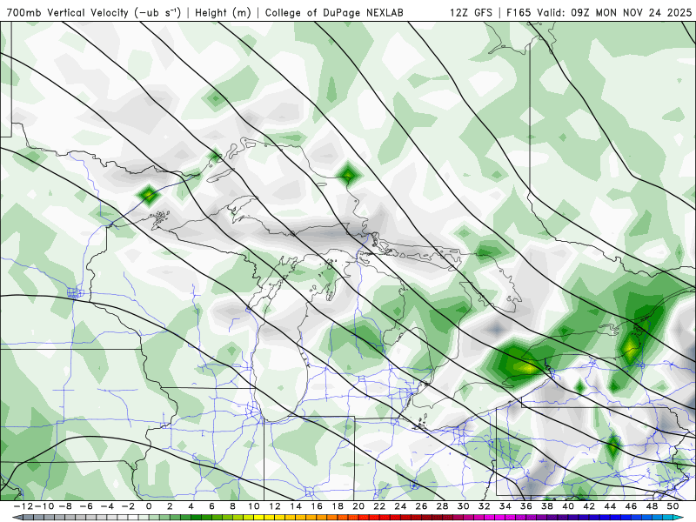Click the "12Z GFS" model run label
The width and height of the screenshot is (696, 522).
coord(471,12)
